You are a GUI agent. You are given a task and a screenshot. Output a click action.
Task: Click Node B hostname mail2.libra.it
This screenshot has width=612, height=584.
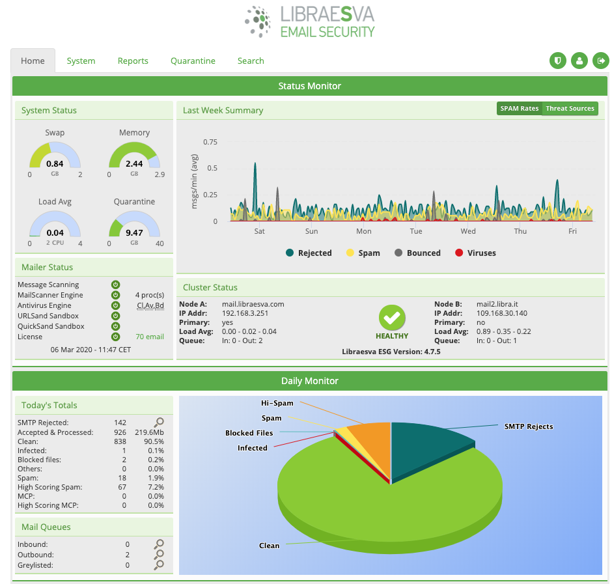pos(497,304)
